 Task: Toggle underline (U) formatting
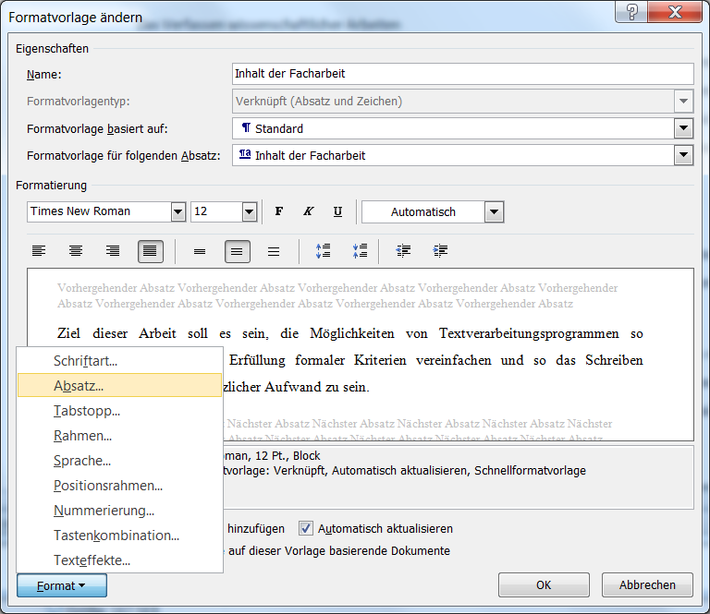click(337, 211)
